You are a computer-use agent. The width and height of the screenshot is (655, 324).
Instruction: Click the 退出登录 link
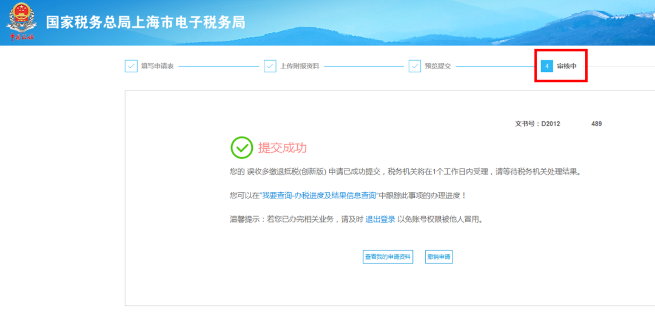point(380,219)
